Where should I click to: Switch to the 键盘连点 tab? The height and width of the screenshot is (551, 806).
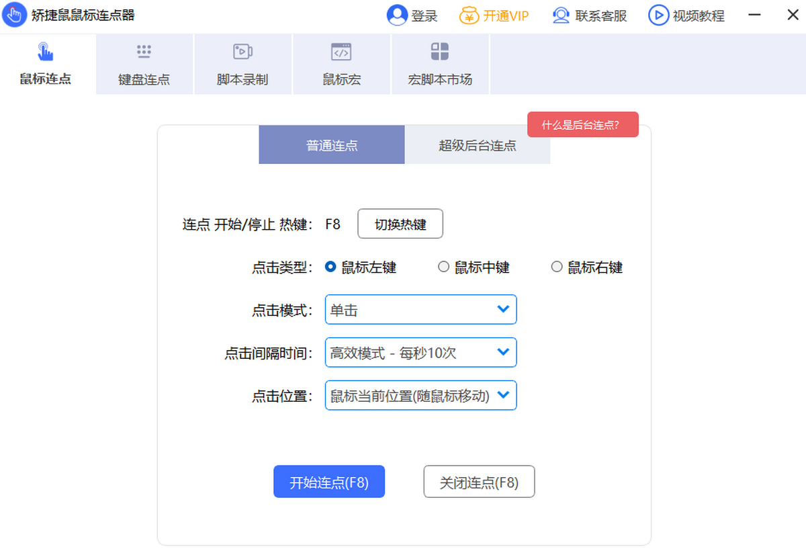(144, 64)
